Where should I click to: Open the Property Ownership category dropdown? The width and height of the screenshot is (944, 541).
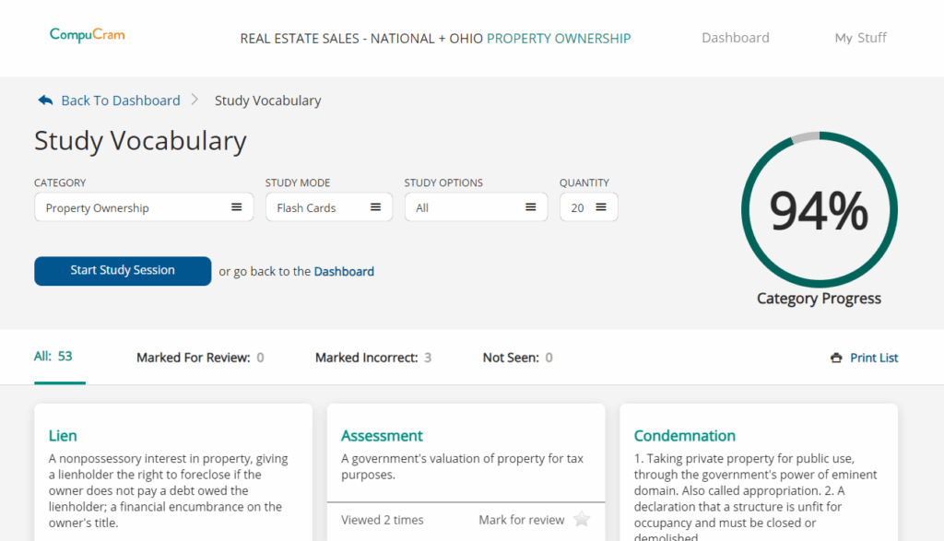143,207
